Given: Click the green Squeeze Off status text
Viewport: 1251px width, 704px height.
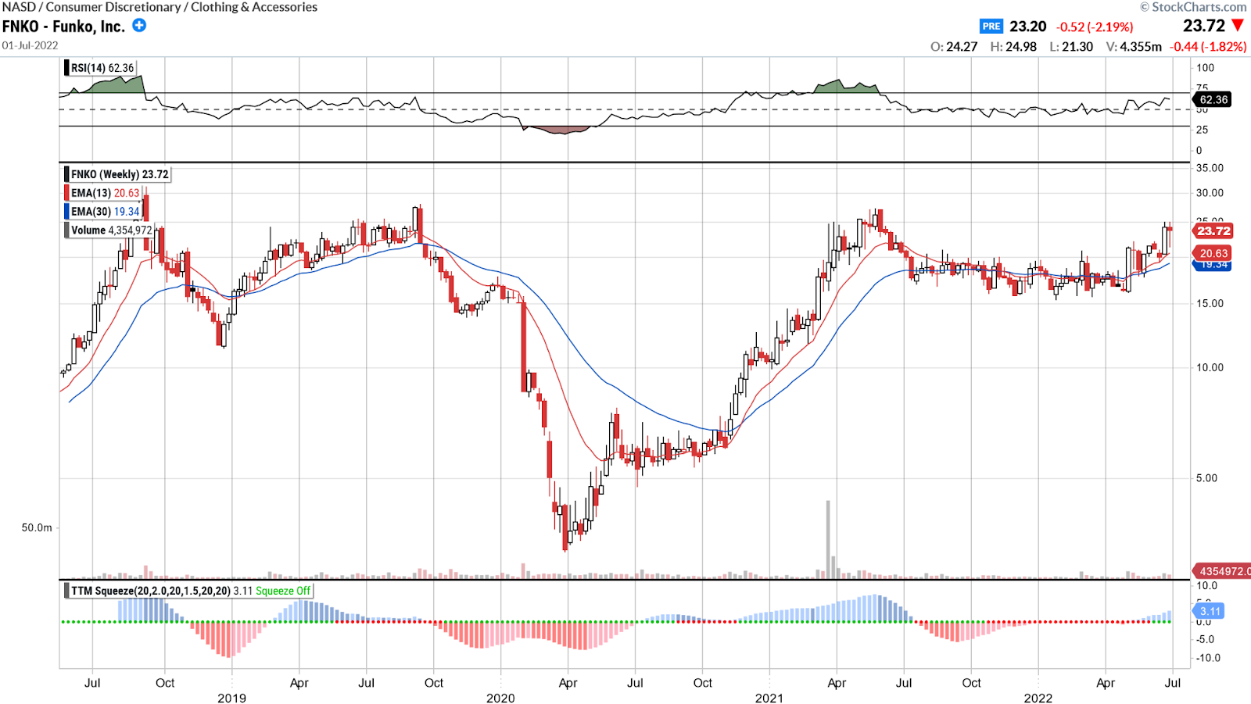Looking at the screenshot, I should pos(283,591).
